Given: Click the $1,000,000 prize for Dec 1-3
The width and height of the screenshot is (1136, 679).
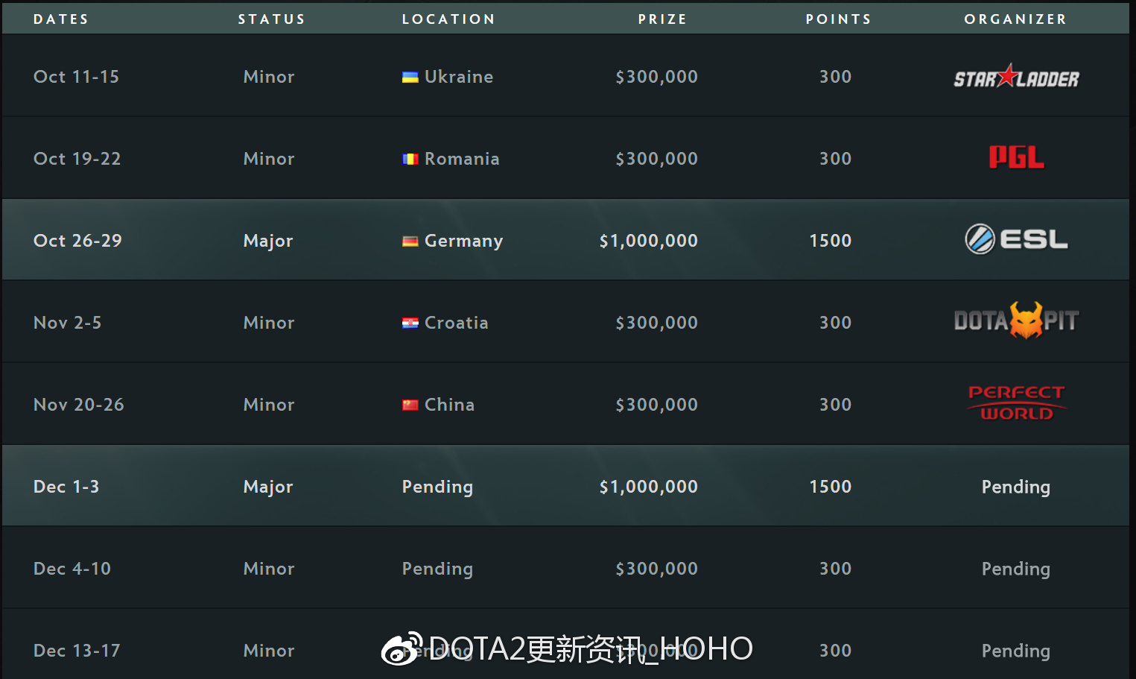Looking at the screenshot, I should (649, 487).
